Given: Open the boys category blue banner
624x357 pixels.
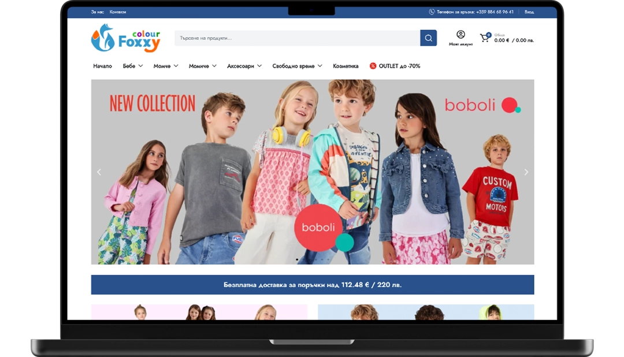Looking at the screenshot, I should click(x=426, y=312).
